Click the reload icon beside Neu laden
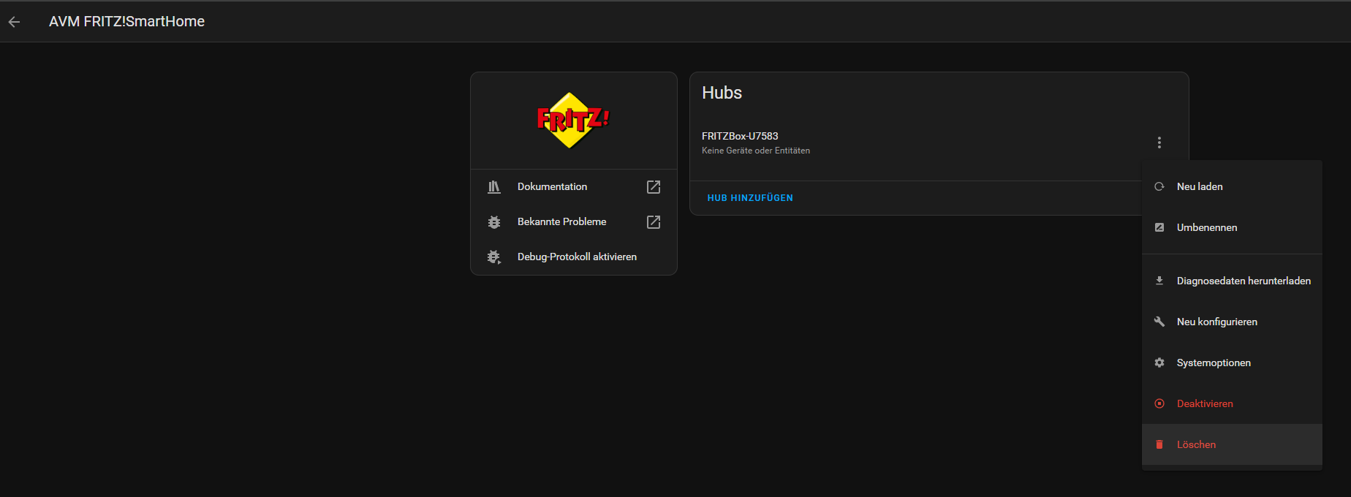Screen dimensions: 1351x497 [1159, 187]
